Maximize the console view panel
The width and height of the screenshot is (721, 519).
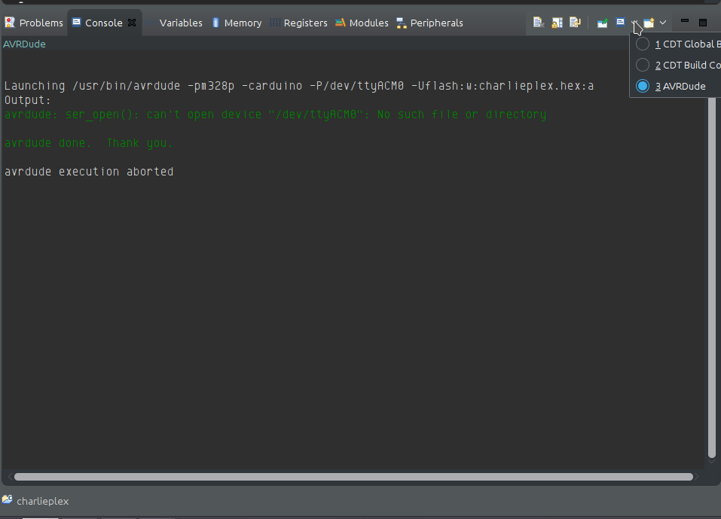coord(703,23)
